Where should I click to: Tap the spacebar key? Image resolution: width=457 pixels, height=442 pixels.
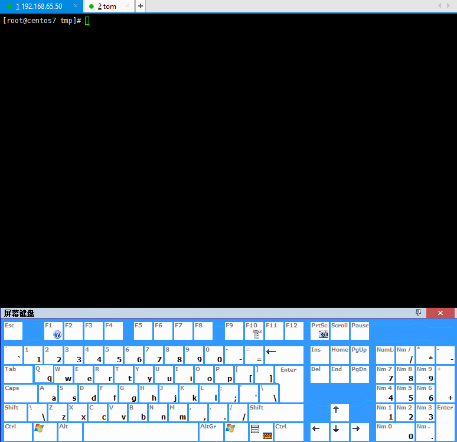tap(141, 432)
